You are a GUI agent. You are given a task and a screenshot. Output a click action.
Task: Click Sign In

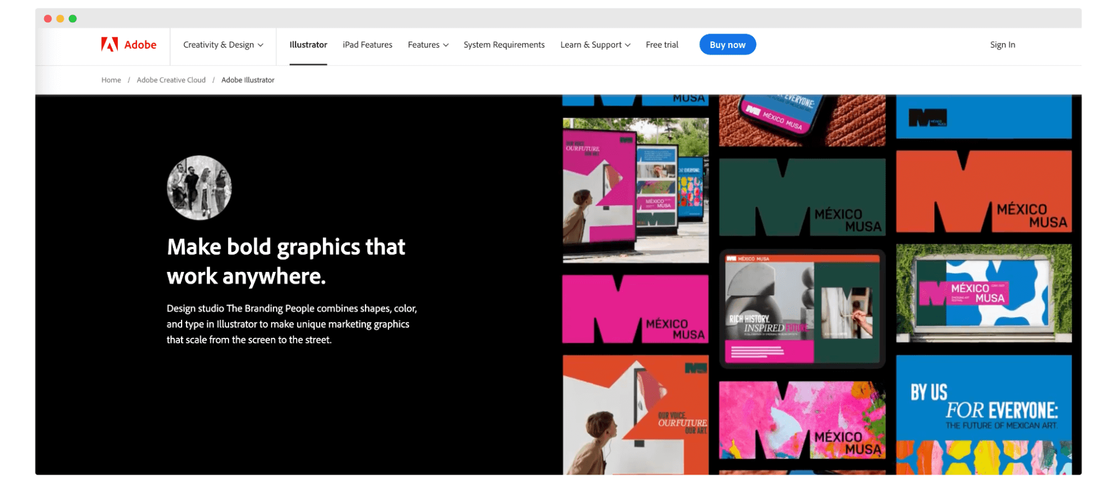(x=1002, y=45)
